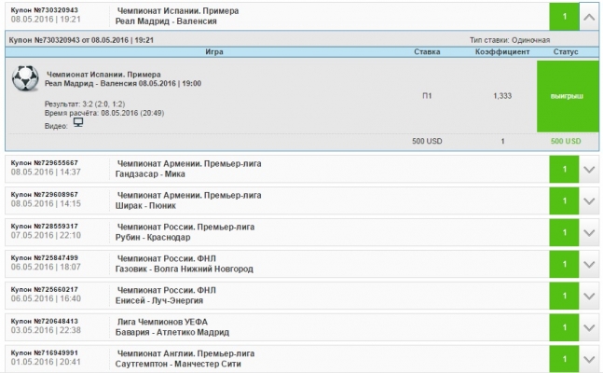Expand the Рубин - Краснодар coupon chevron
The image size is (603, 373).
tap(589, 232)
